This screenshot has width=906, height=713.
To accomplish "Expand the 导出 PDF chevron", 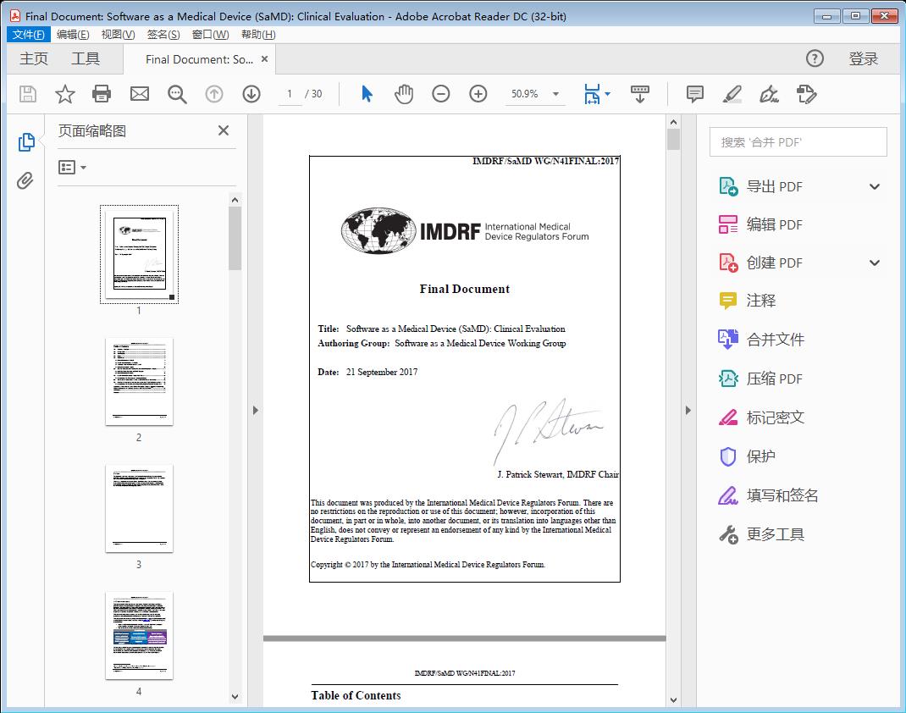I will tap(874, 186).
